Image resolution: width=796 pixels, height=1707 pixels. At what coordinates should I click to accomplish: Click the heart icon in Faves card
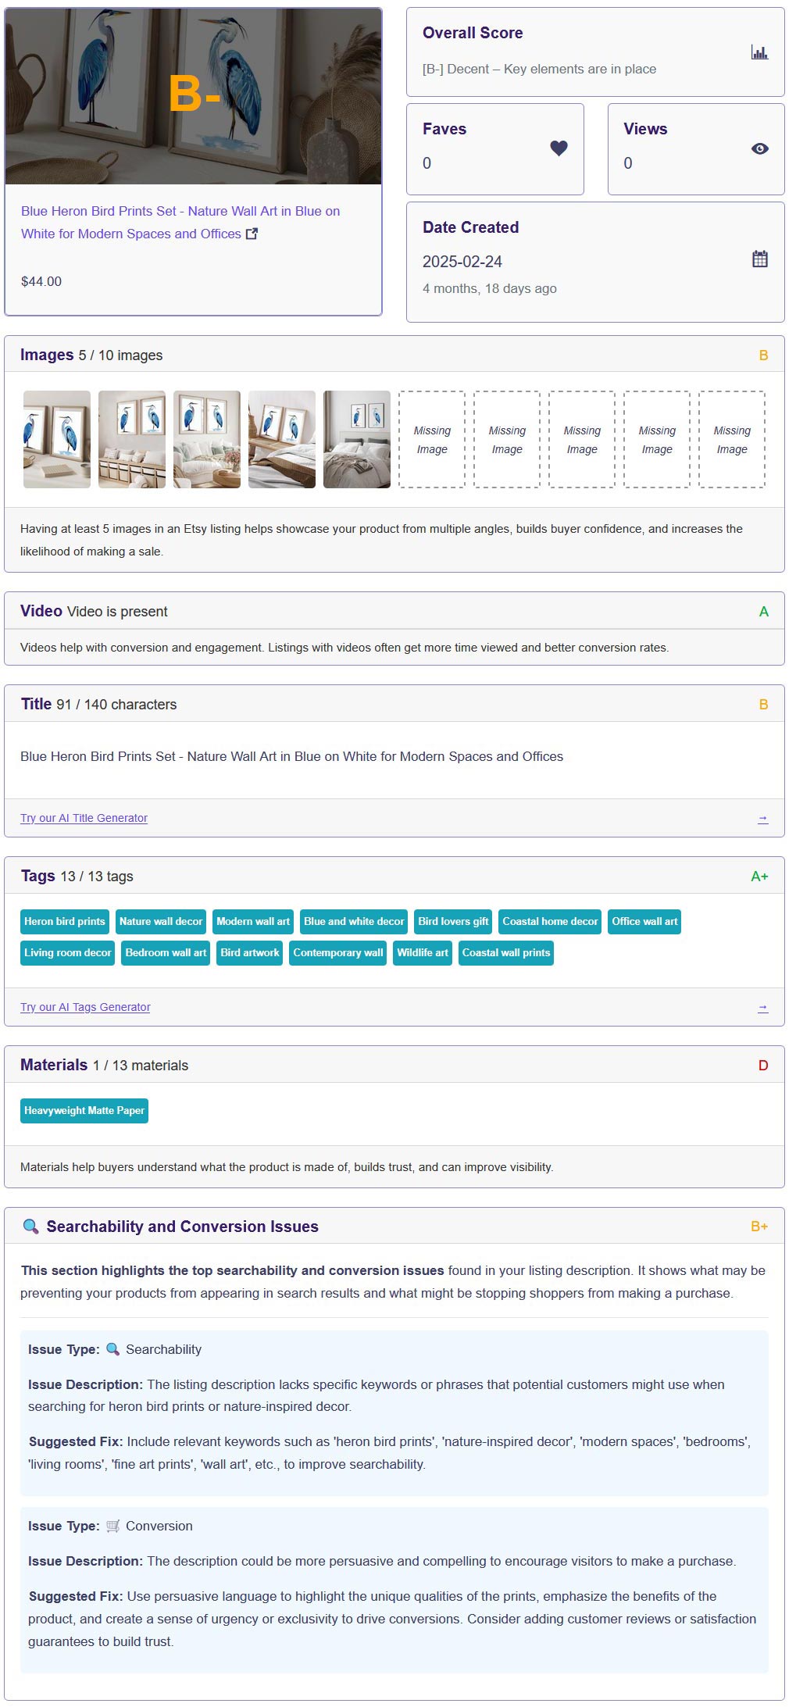click(559, 148)
